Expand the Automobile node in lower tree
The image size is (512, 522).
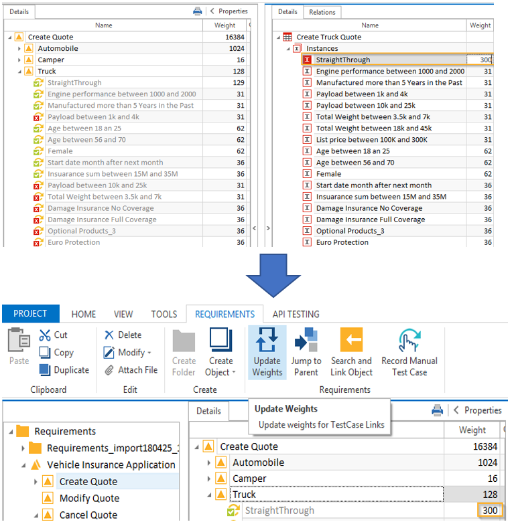pyautogui.click(x=208, y=462)
